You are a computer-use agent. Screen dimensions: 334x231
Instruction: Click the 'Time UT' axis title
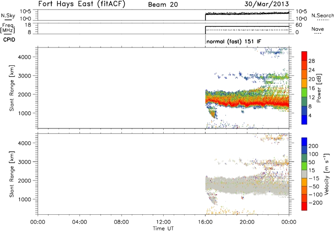tap(163, 228)
